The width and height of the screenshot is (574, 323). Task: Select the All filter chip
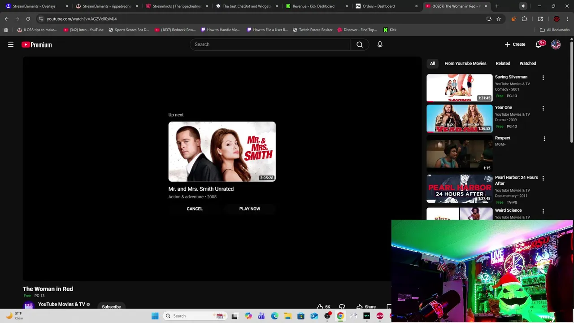point(432,63)
